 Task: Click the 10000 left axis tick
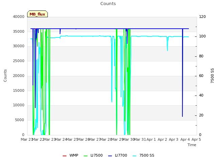tap(19, 105)
